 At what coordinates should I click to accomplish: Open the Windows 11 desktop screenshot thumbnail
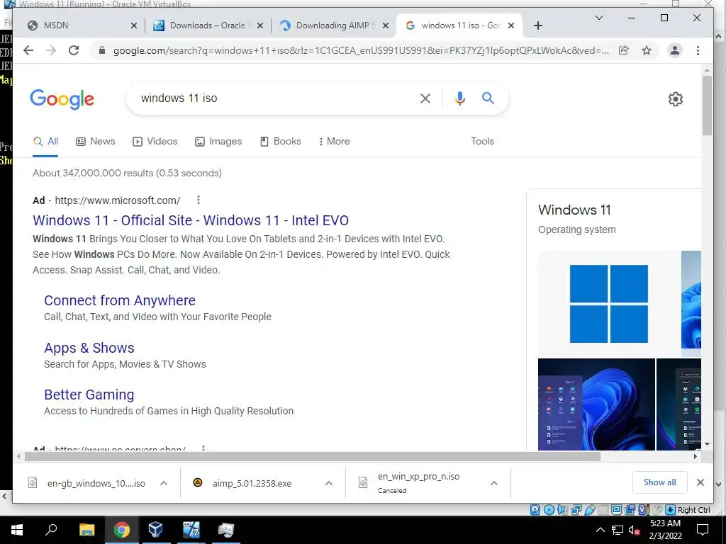596,404
